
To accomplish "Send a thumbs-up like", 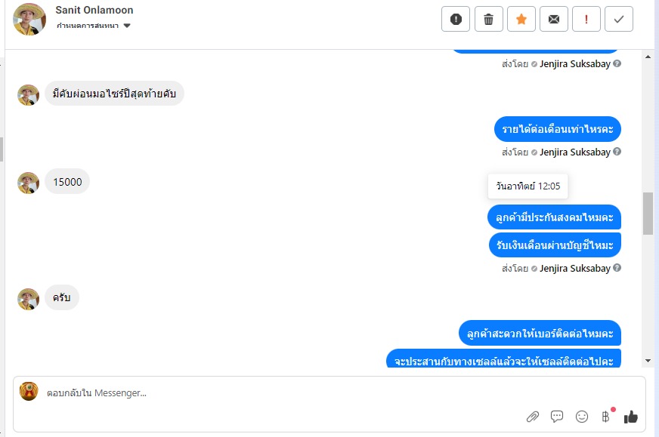I will coord(631,417).
